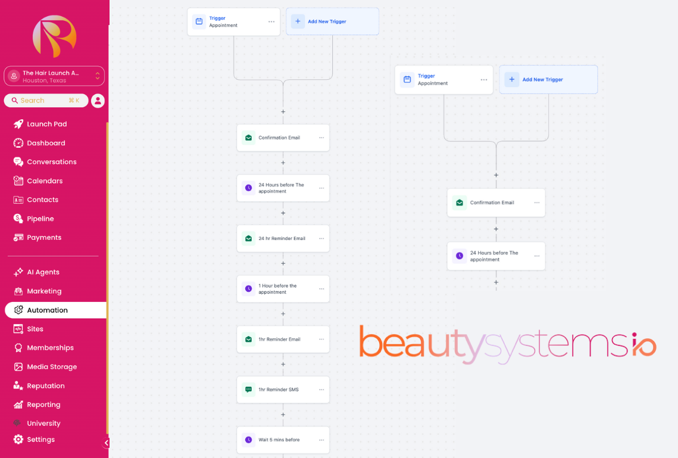678x458 pixels.
Task: Click the sidebar Search field
Action: (x=46, y=101)
